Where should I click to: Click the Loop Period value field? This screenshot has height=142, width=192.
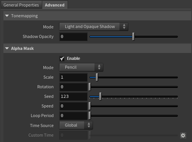[x=73, y=116]
